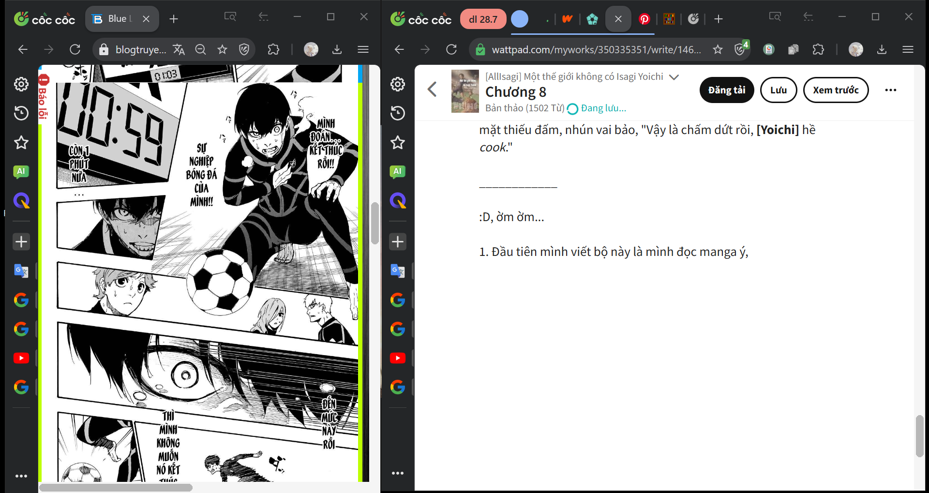Expand story title chapter dropdown
This screenshot has width=929, height=493.
point(674,77)
